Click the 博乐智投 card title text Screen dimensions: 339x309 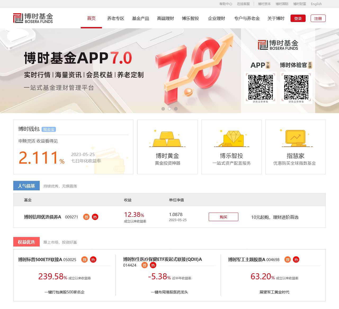(x=231, y=156)
